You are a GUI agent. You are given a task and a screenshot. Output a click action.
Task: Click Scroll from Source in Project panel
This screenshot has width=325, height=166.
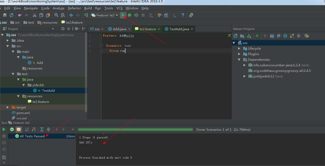63,29
